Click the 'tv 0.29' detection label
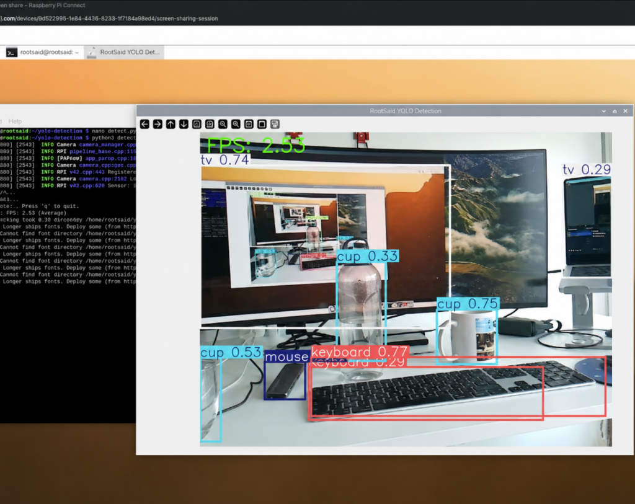 587,170
